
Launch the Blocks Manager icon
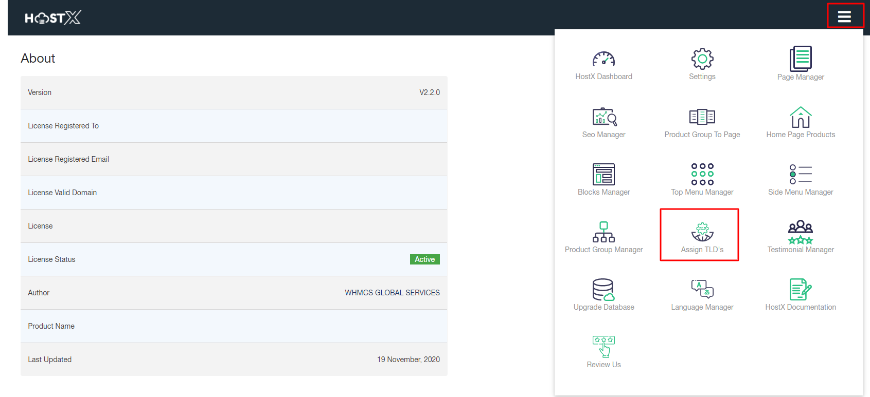(603, 175)
